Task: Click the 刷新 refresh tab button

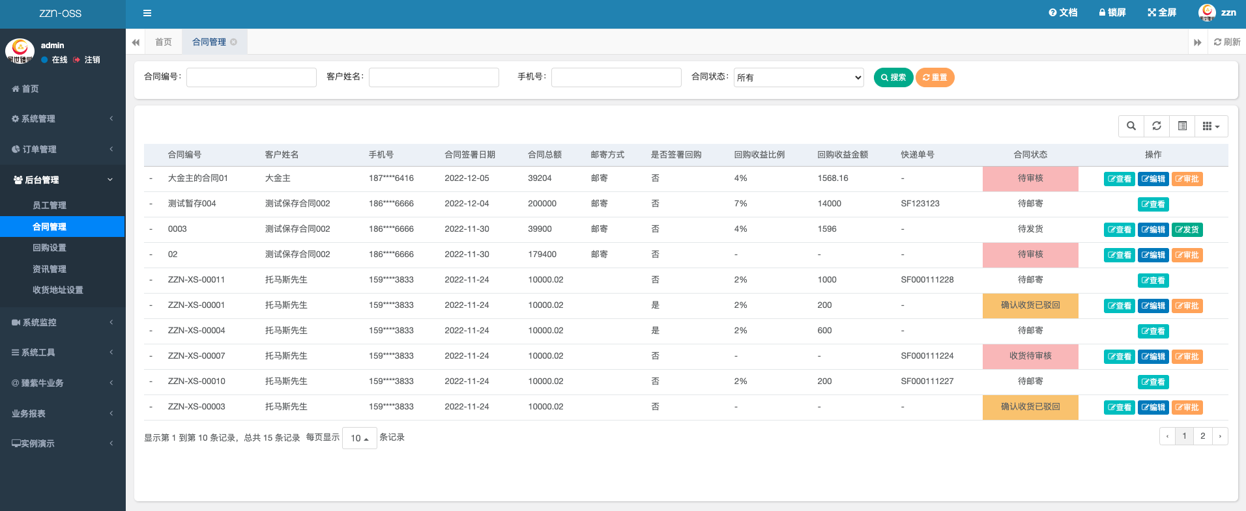Action: (x=1227, y=42)
